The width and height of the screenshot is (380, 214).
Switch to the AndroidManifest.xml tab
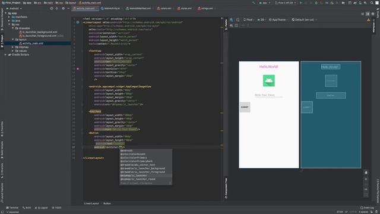pos(138,8)
